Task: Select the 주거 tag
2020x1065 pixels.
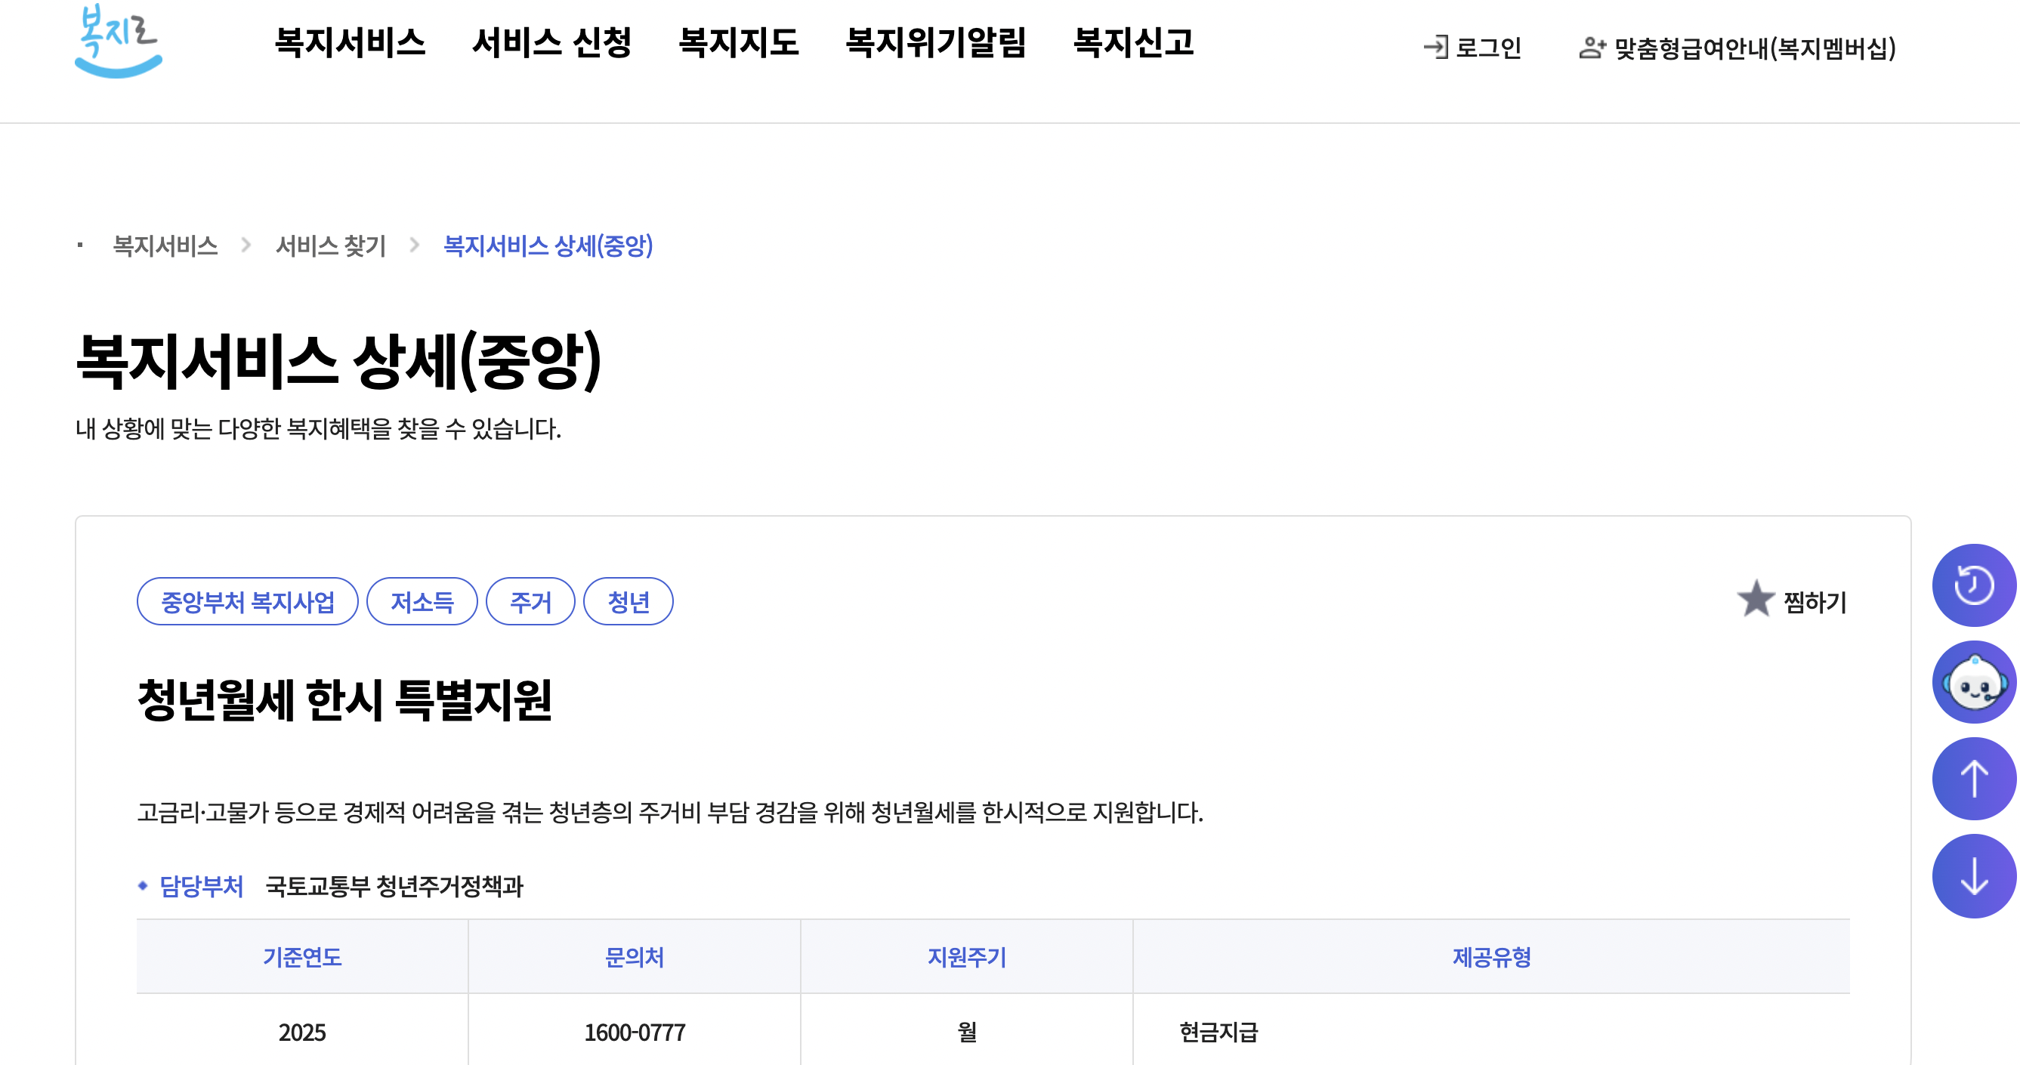Action: [530, 601]
